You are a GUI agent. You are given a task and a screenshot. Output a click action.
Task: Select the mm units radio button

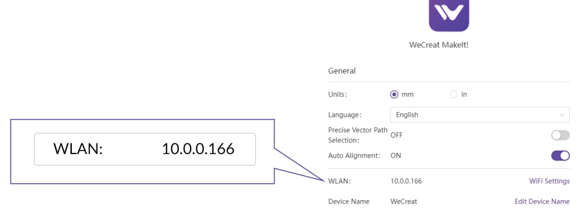(394, 94)
